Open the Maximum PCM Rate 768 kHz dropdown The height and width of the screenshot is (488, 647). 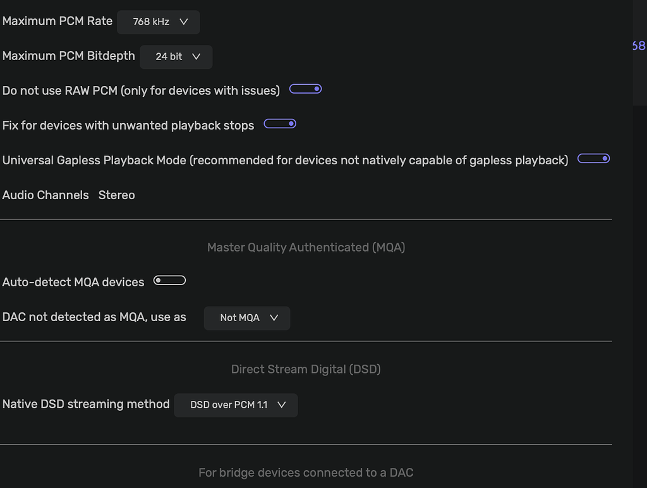pyautogui.click(x=159, y=21)
